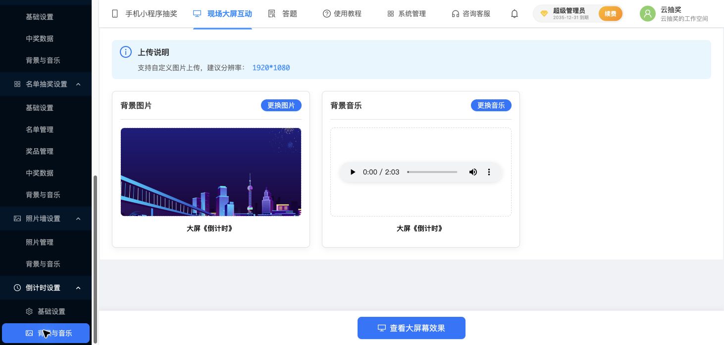This screenshot has width=724, height=345.
Task: Click the 照片墙设置 sidebar header
Action: [46, 218]
